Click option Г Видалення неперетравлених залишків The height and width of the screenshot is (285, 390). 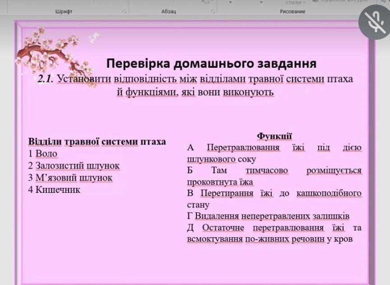[268, 216]
